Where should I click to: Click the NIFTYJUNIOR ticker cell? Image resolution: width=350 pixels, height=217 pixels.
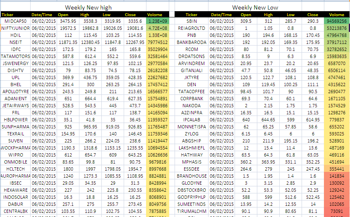[x=15, y=28]
